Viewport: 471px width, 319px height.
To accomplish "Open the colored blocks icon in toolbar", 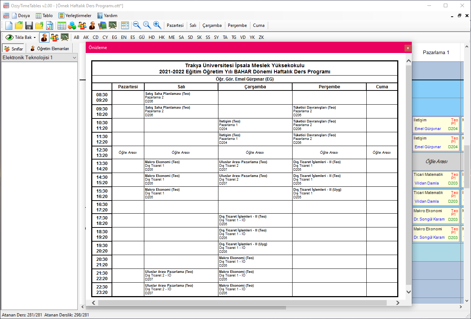I will 72,25.
